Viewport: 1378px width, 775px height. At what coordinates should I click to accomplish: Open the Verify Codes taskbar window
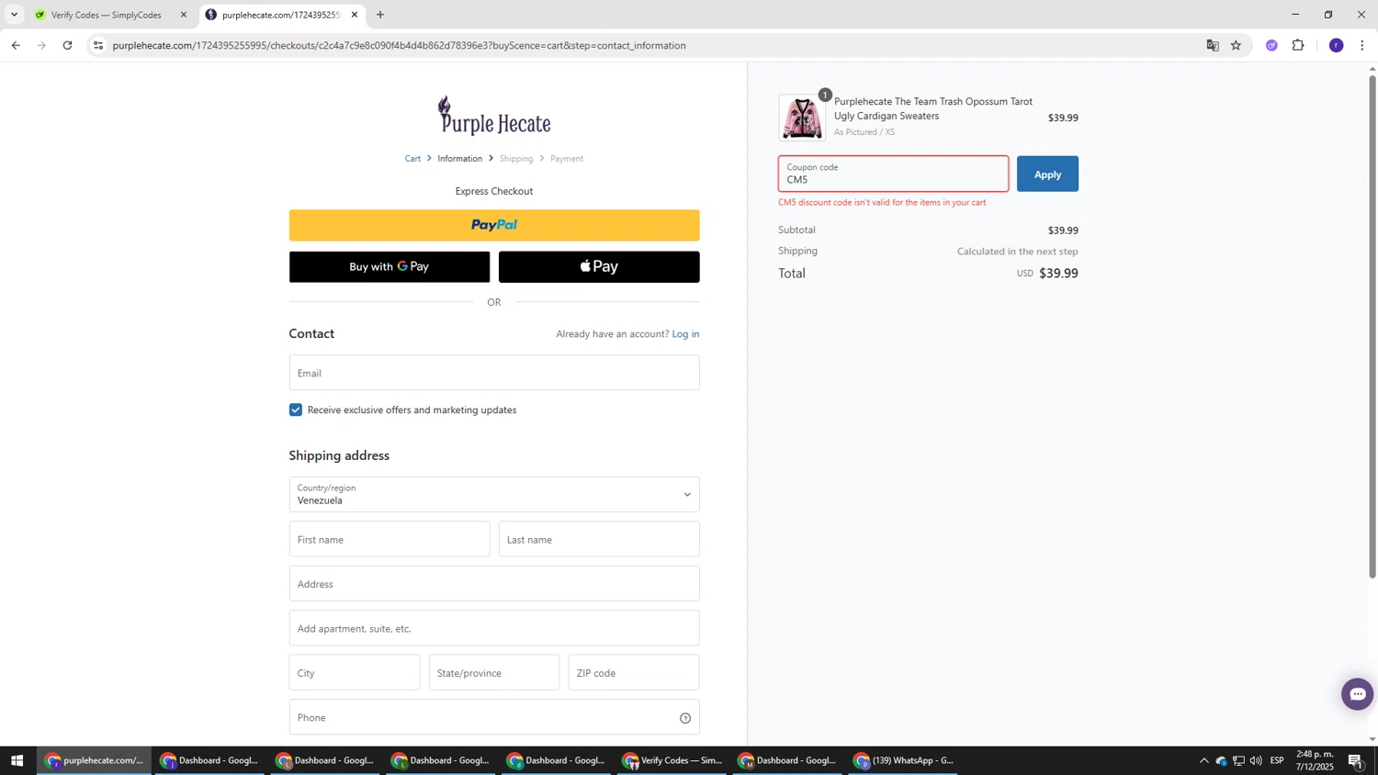click(673, 760)
